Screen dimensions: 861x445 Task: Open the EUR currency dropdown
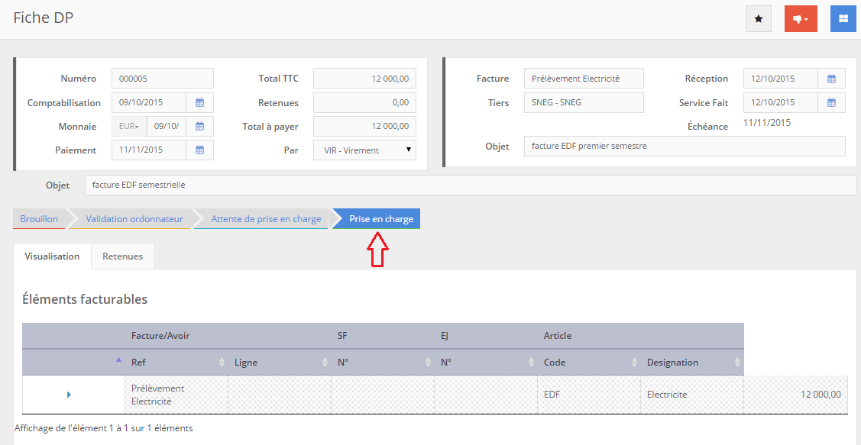129,127
